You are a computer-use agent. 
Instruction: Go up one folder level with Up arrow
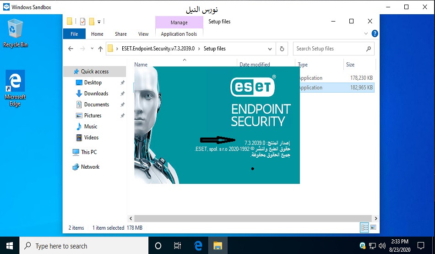click(x=100, y=49)
